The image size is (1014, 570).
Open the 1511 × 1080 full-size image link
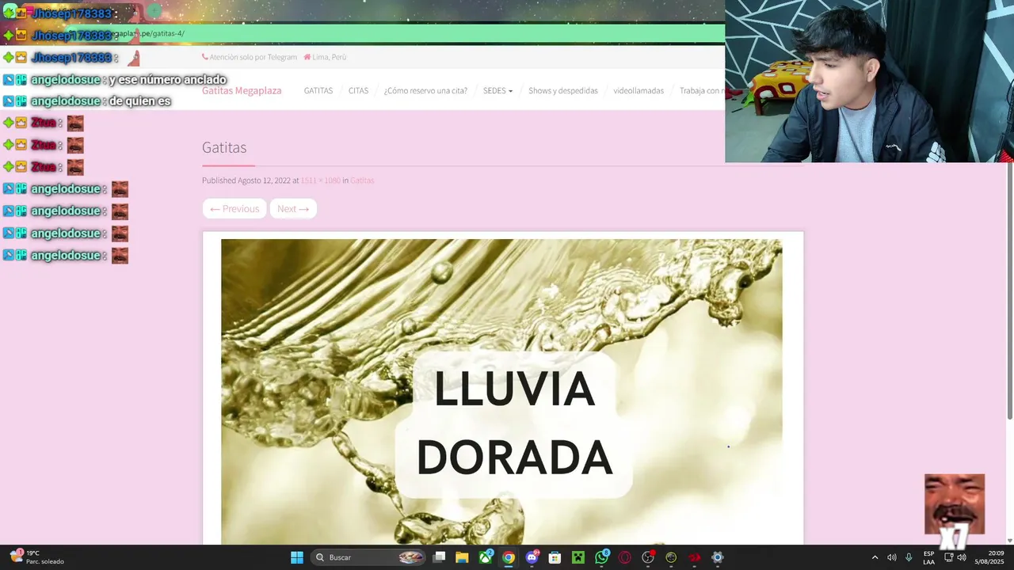(x=320, y=180)
